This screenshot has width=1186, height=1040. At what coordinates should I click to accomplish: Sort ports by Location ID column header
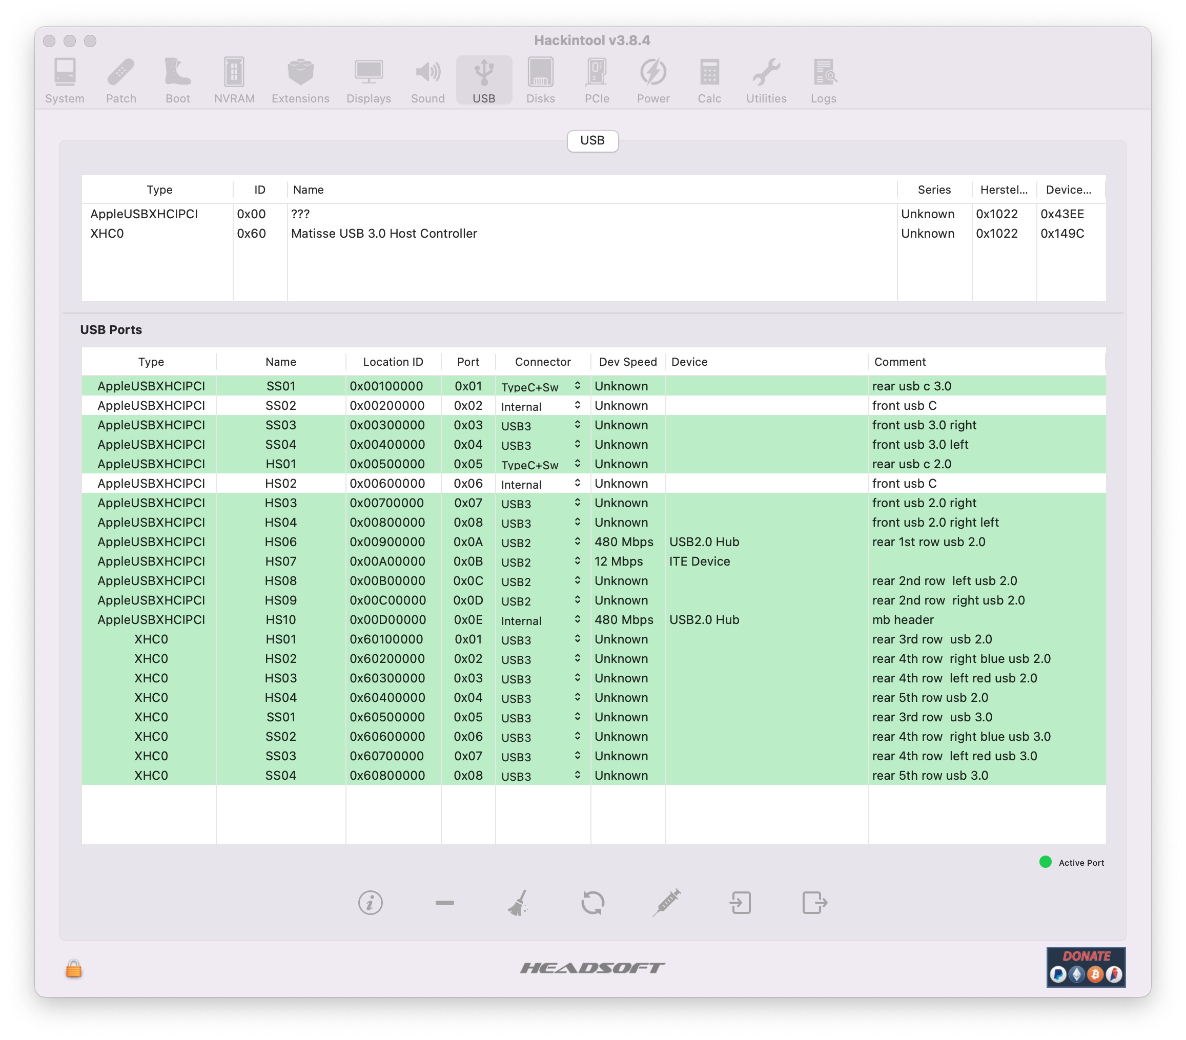[393, 361]
